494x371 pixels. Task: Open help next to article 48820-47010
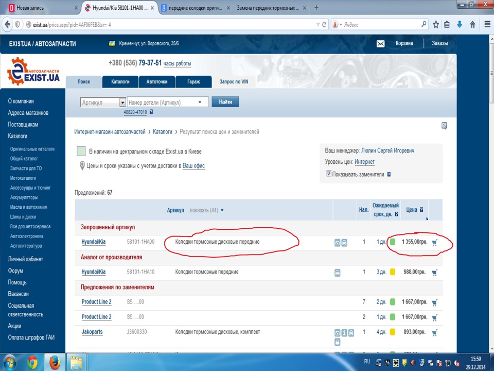151,112
